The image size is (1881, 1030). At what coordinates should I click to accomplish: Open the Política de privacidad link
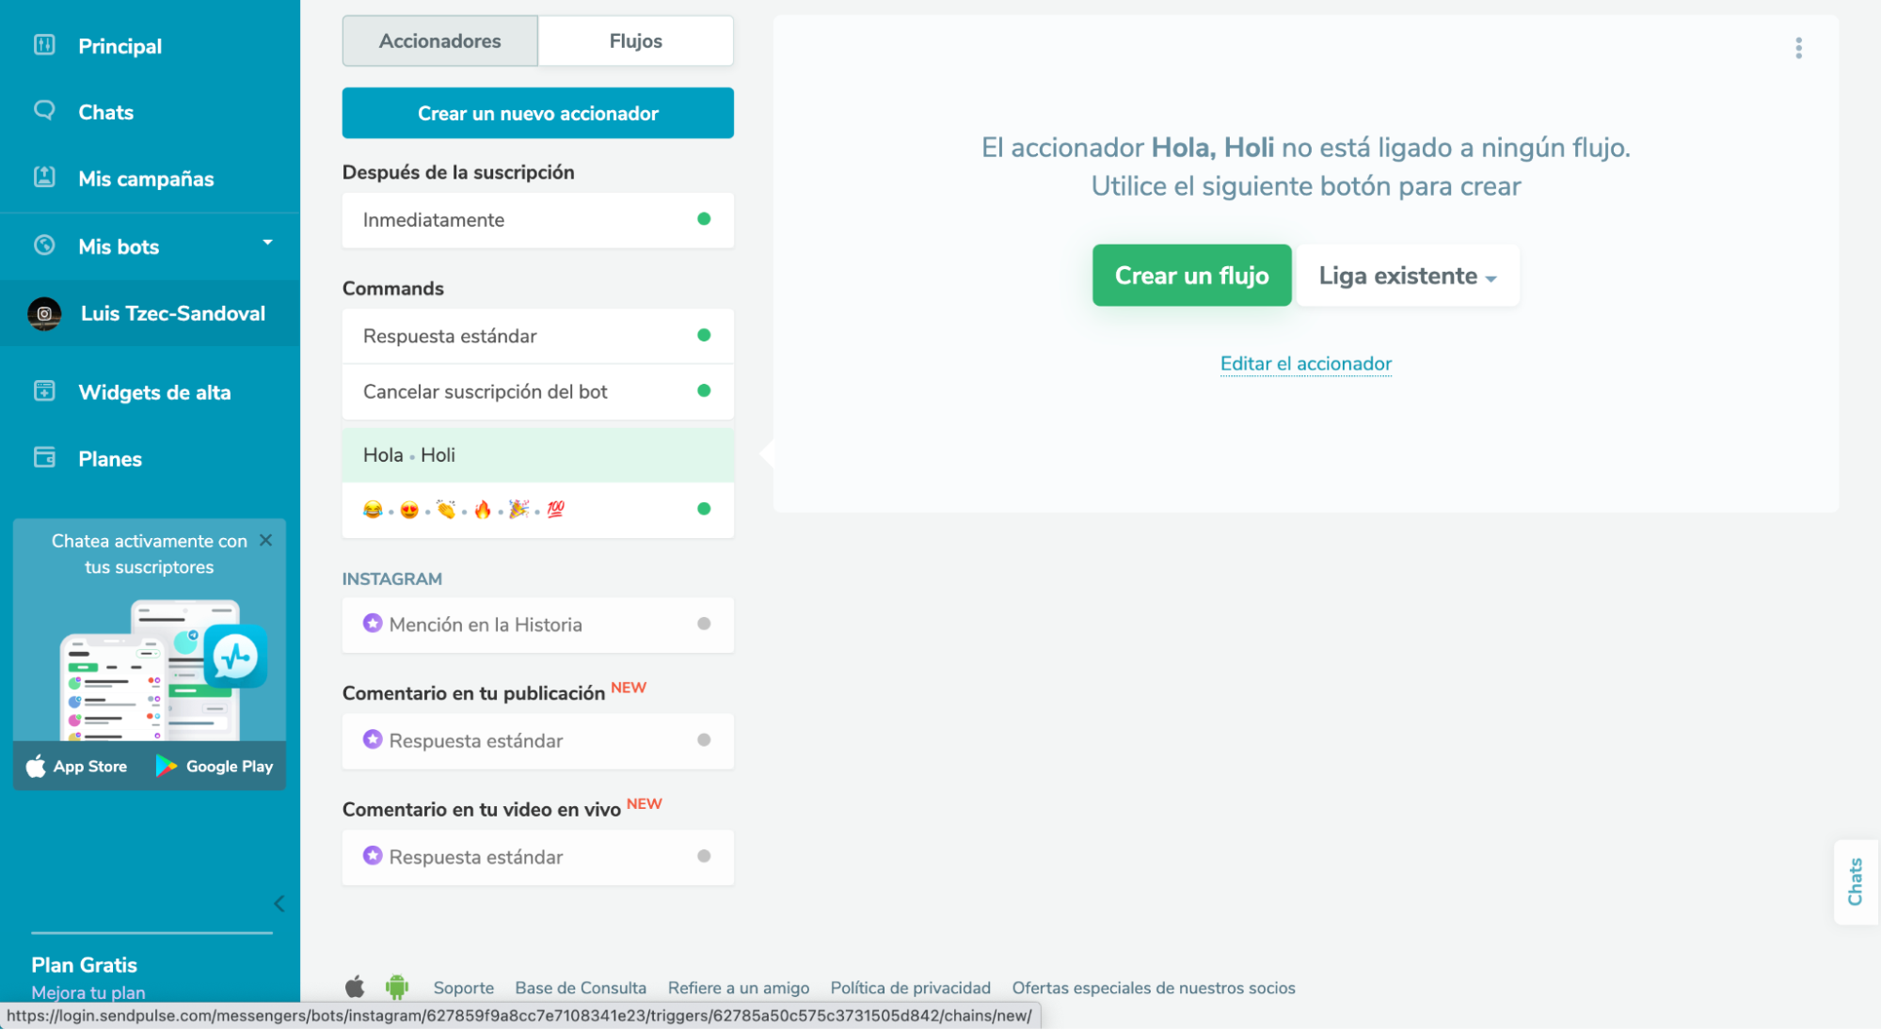[910, 988]
